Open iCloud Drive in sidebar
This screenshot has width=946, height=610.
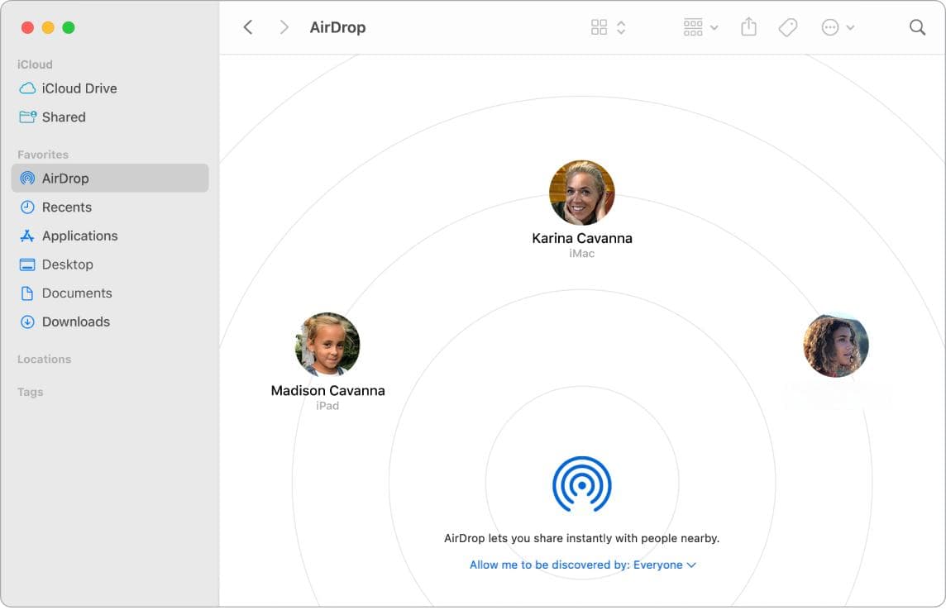(x=110, y=88)
